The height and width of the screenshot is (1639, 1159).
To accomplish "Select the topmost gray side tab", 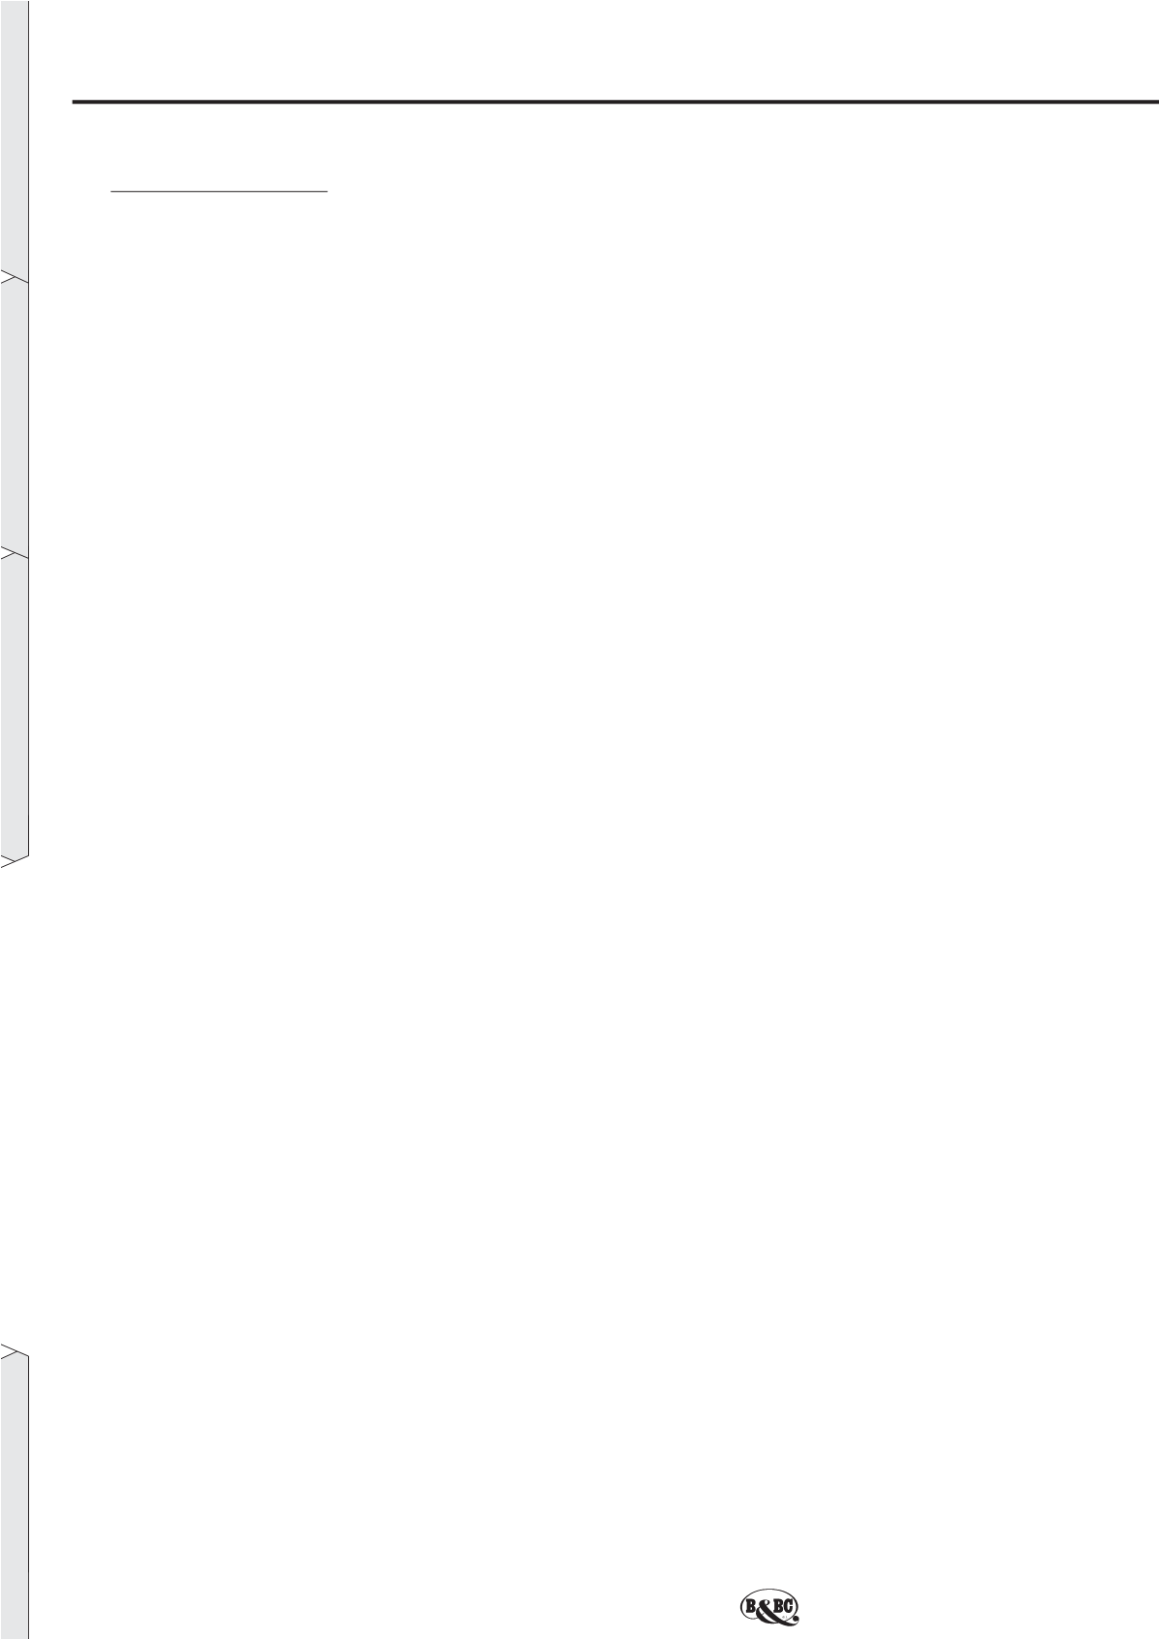I will [x=15, y=136].
